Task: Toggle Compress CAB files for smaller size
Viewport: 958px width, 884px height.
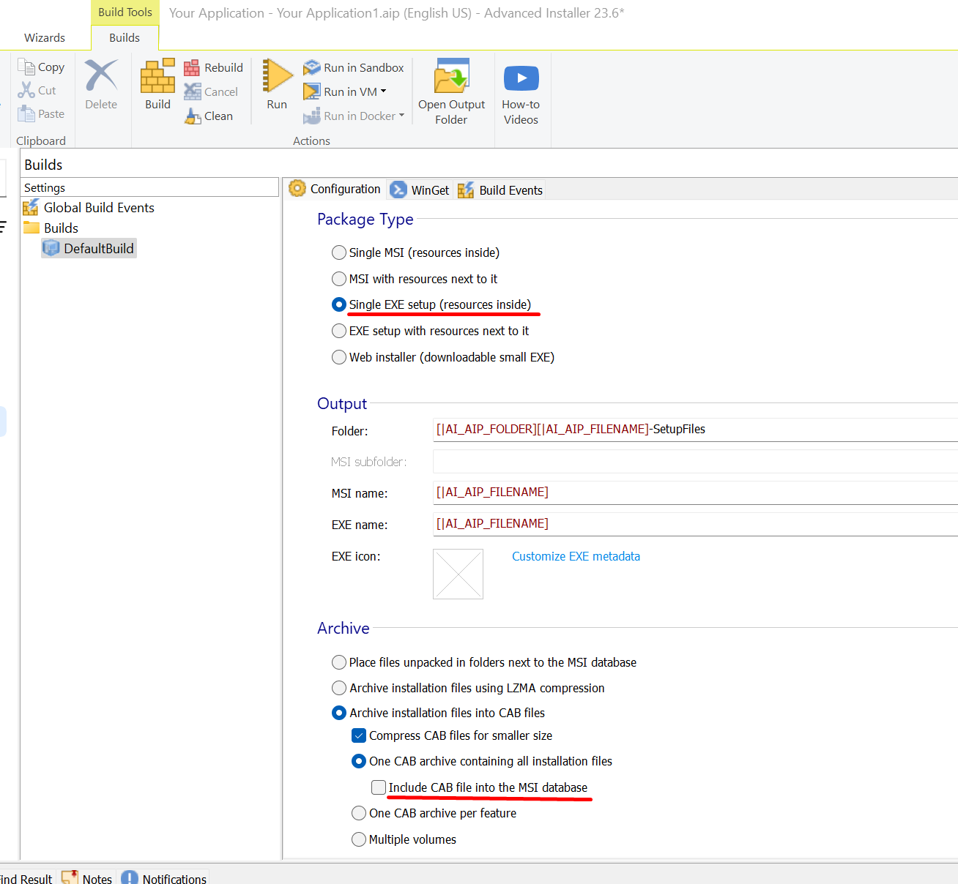Action: click(x=359, y=735)
